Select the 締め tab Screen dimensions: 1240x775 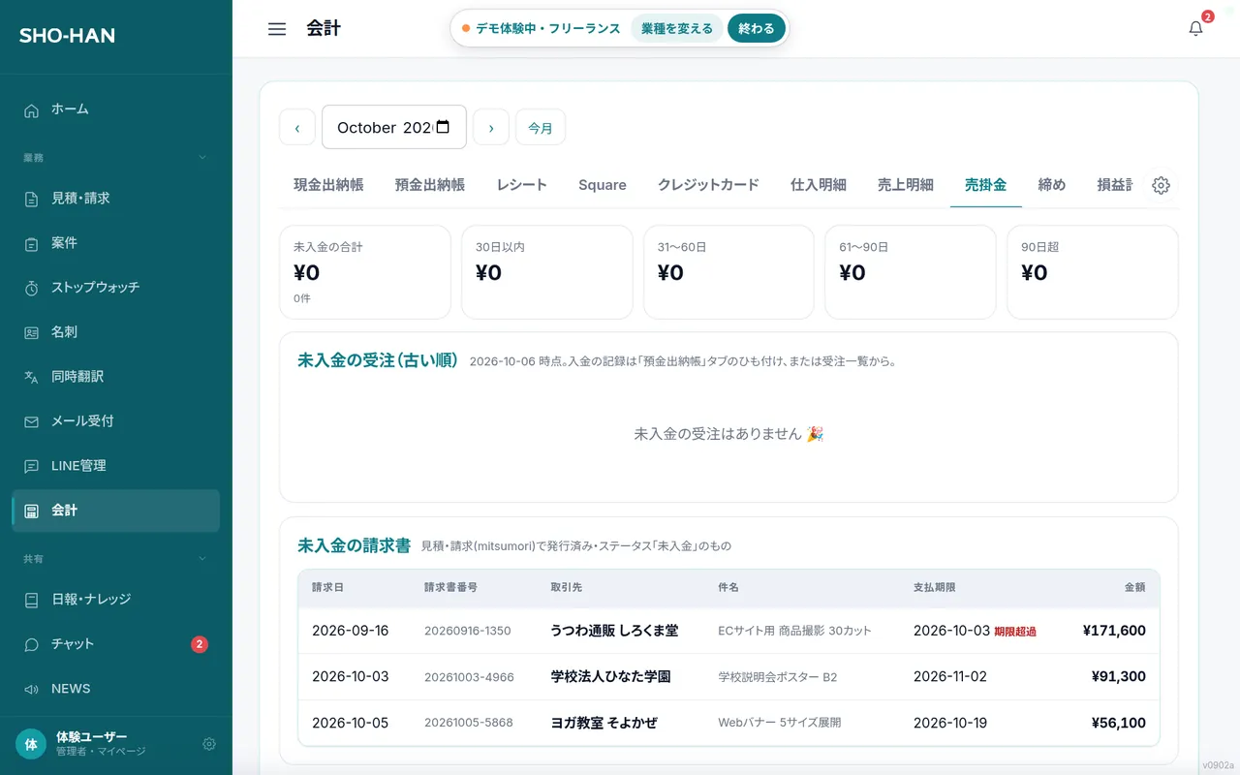1052,185
